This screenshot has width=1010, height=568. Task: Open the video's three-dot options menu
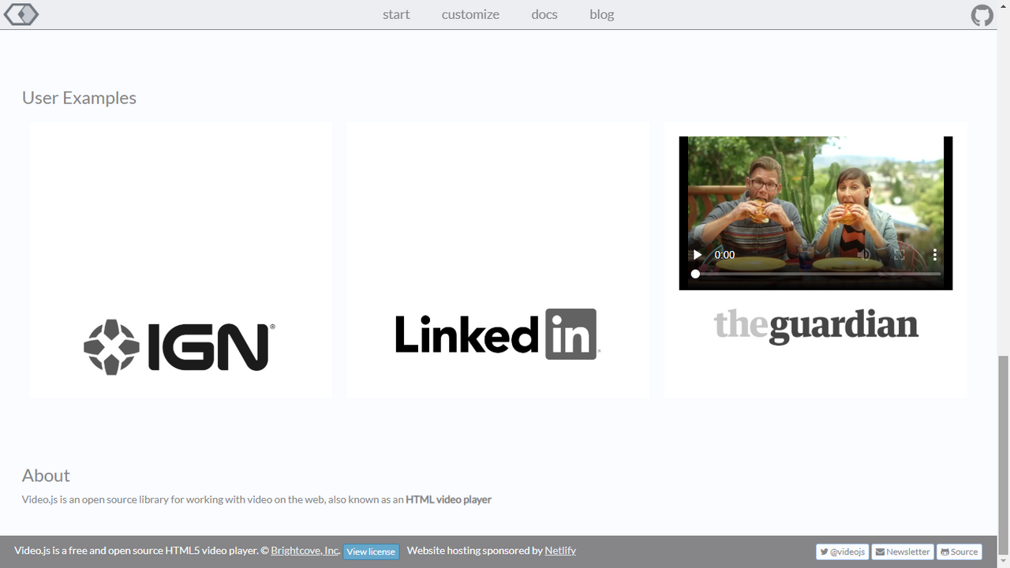click(934, 255)
